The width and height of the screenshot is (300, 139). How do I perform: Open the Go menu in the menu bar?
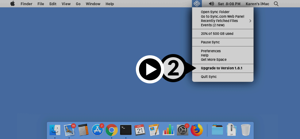click(x=78, y=4)
